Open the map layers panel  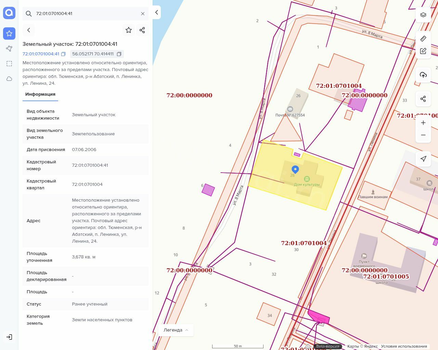coord(423,15)
